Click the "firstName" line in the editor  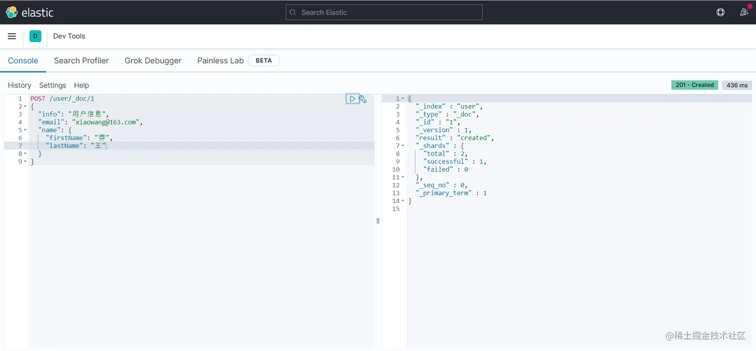79,138
